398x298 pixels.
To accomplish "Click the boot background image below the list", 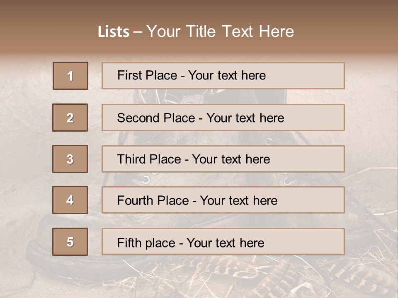I will click(199, 276).
